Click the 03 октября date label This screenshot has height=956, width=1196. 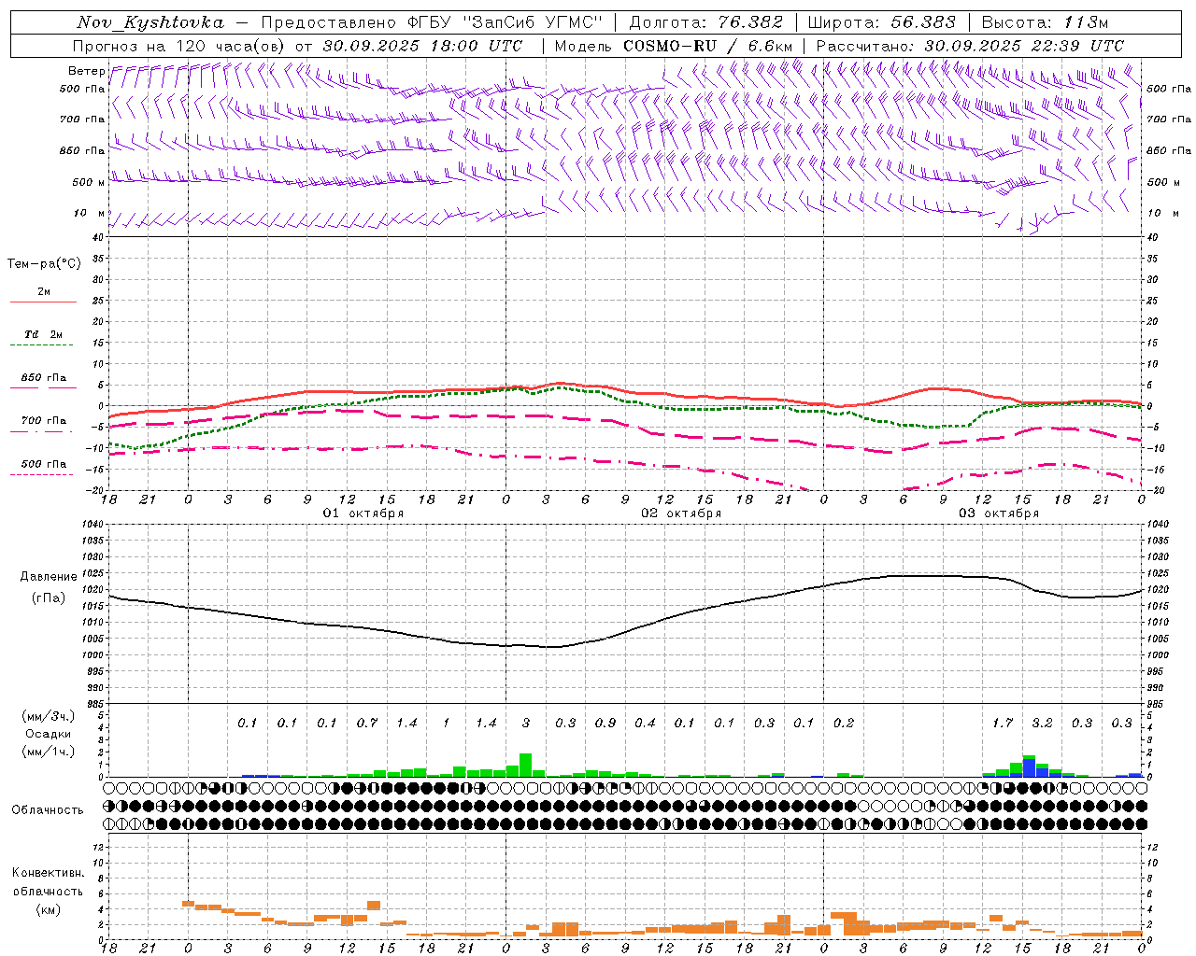[x=999, y=513]
